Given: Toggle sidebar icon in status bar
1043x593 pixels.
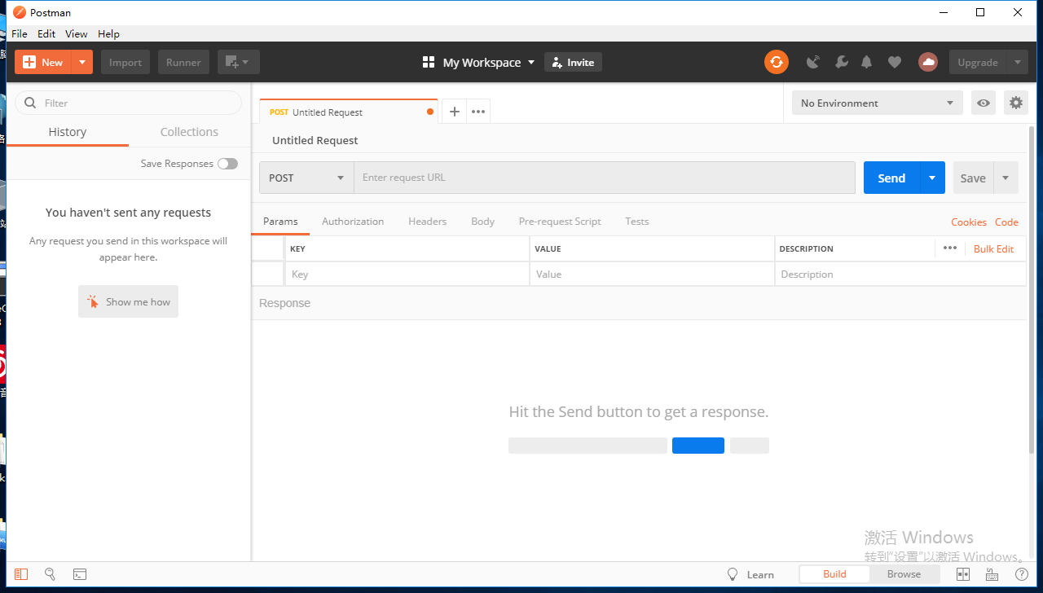Looking at the screenshot, I should [x=21, y=574].
